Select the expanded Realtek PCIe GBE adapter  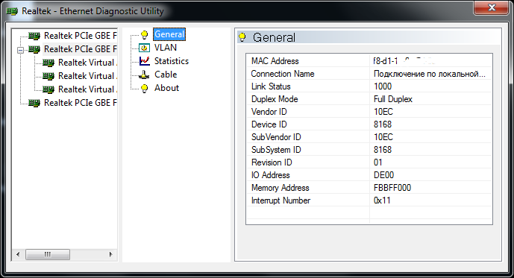point(81,49)
